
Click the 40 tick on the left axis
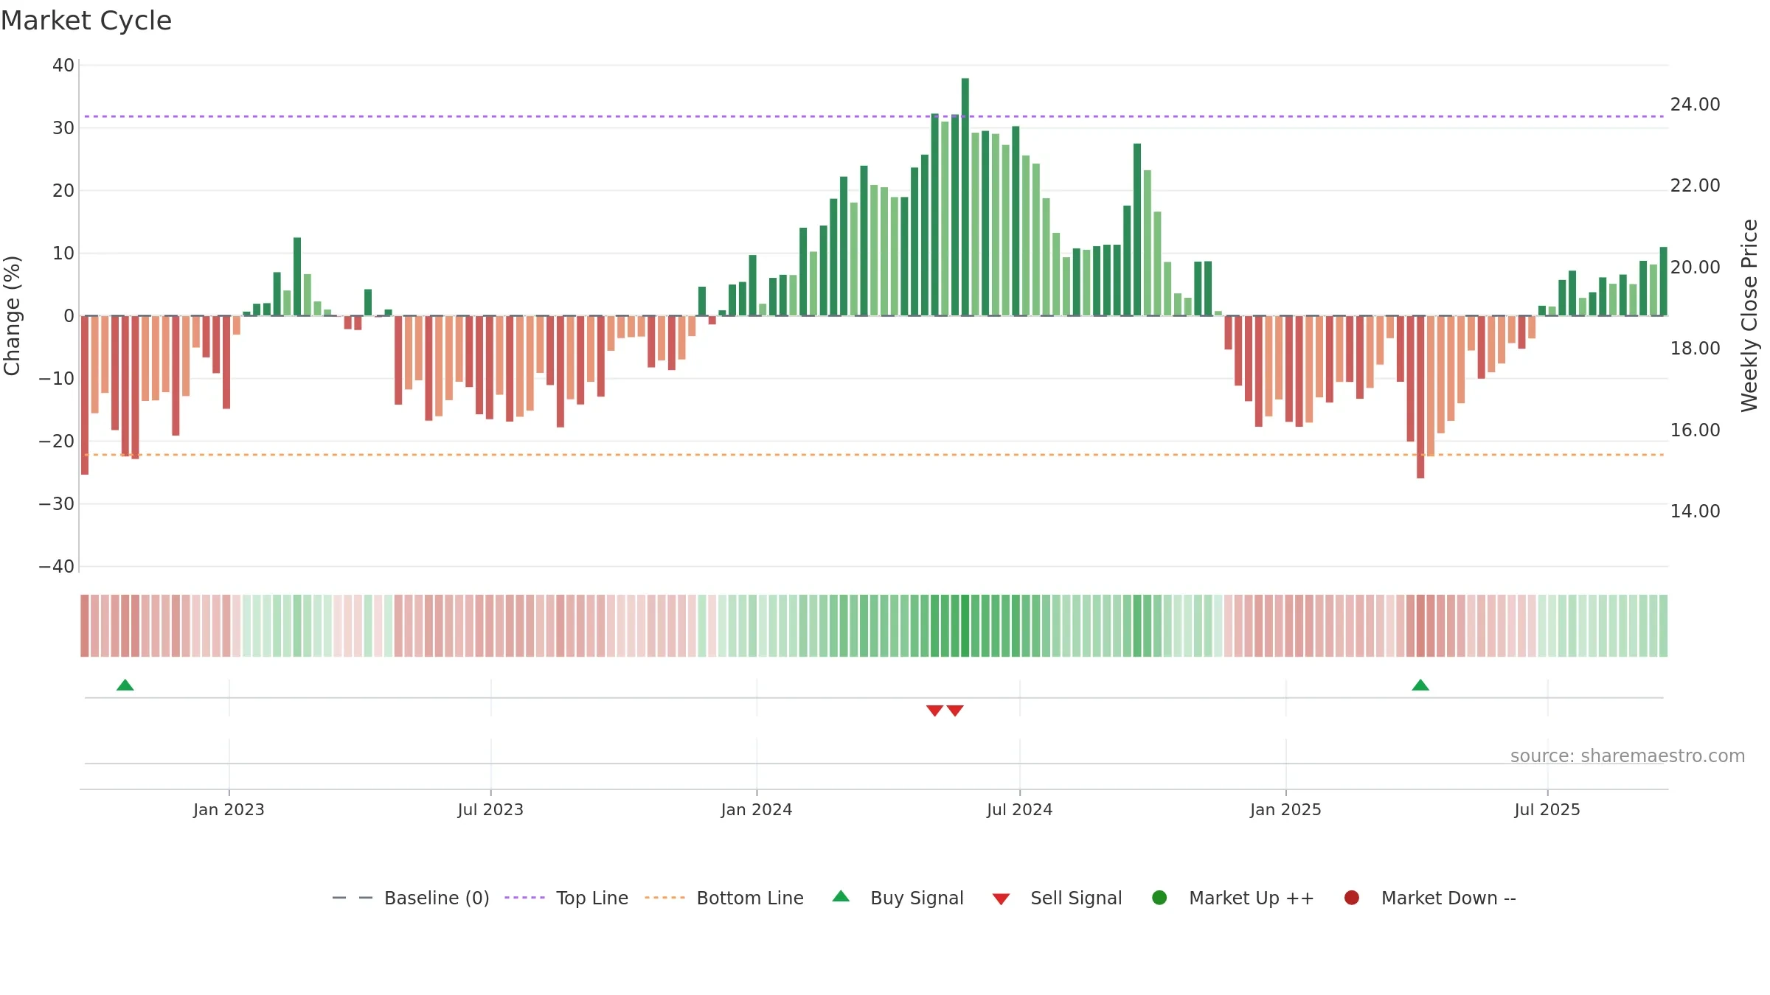[63, 66]
